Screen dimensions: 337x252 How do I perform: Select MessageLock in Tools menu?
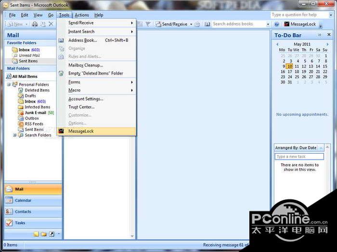[x=96, y=131]
